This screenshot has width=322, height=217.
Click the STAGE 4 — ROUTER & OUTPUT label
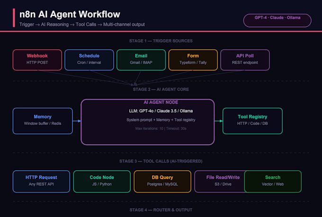(x=161, y=210)
